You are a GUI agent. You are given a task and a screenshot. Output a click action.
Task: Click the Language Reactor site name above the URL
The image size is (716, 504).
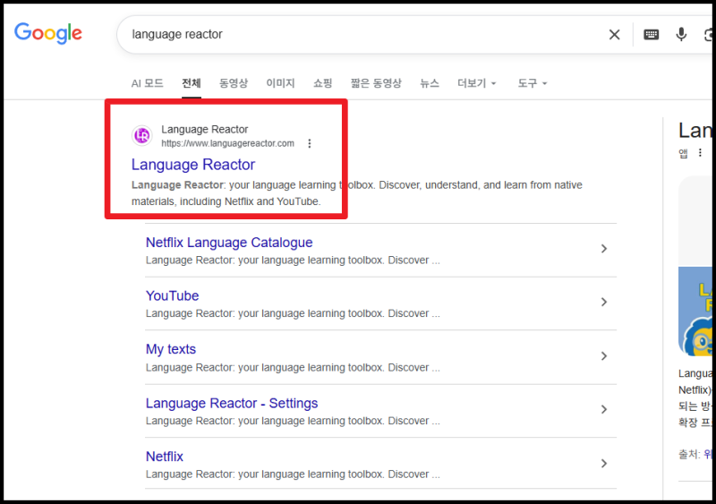(x=205, y=129)
